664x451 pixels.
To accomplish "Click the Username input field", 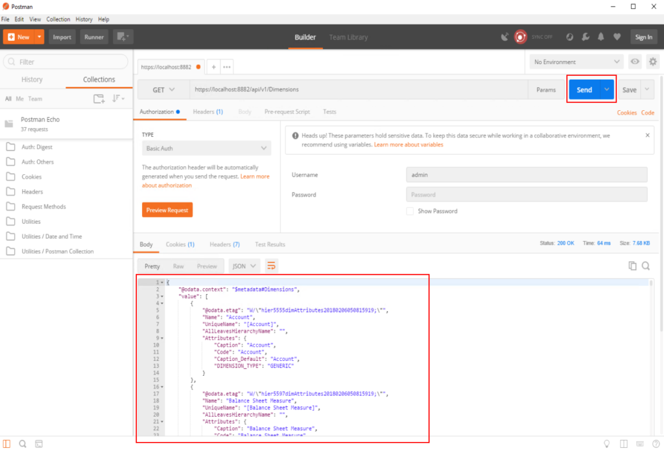I will tap(527, 175).
